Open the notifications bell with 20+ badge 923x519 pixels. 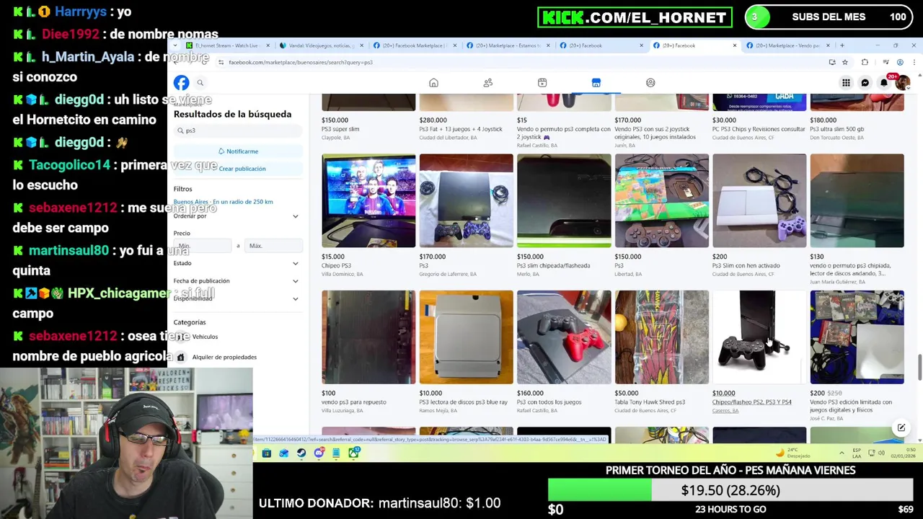(884, 83)
